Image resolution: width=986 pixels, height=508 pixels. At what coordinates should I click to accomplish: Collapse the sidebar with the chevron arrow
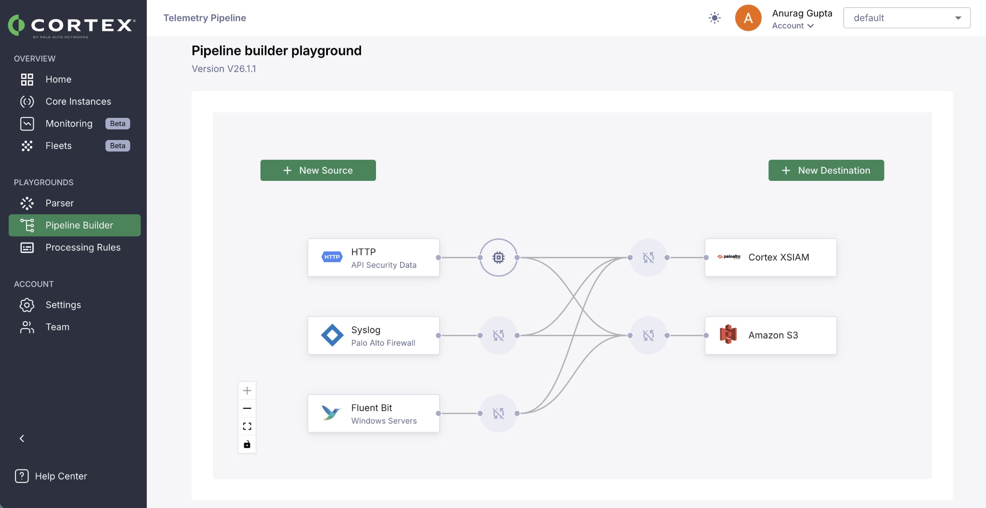(22, 438)
